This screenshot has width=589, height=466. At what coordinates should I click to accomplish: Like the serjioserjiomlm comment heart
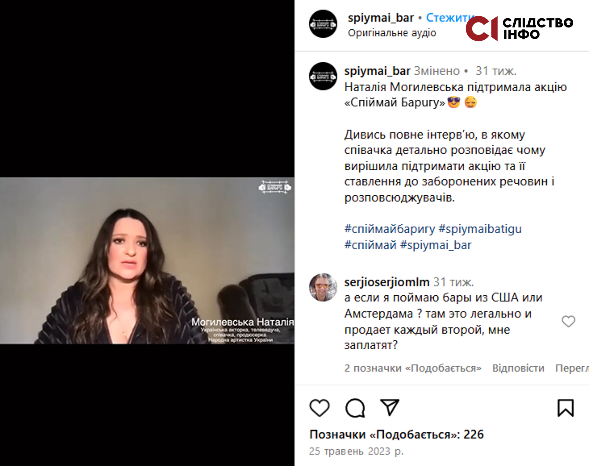click(569, 321)
